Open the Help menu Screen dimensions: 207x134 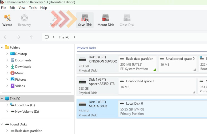(x=43, y=8)
